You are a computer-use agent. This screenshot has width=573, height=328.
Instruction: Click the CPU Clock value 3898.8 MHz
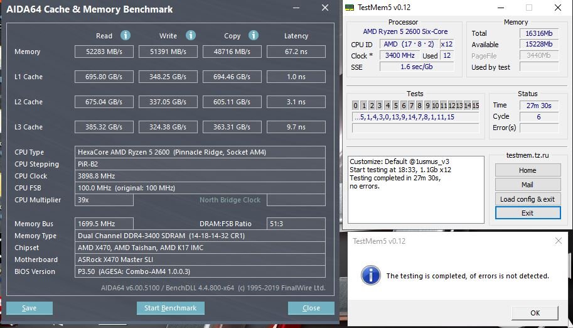point(200,176)
